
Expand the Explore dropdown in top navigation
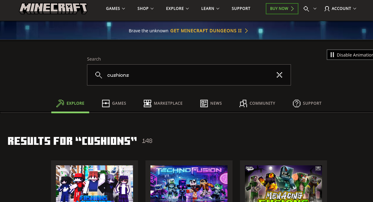point(177,9)
